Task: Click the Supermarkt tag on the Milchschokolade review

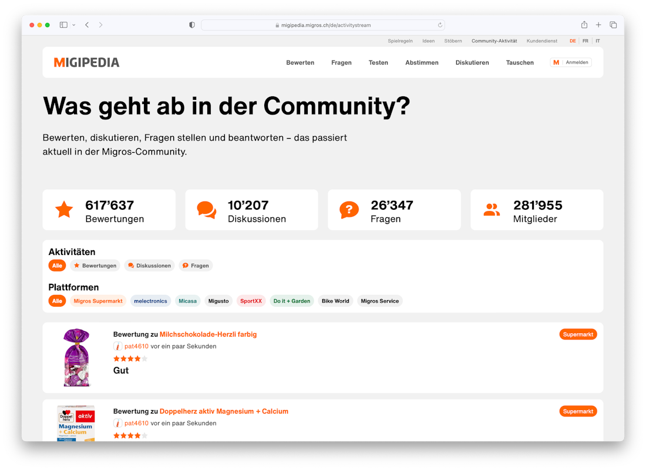Action: (578, 334)
